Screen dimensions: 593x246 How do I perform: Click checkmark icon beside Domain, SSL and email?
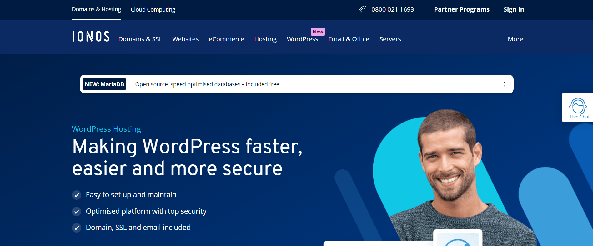coord(77,228)
